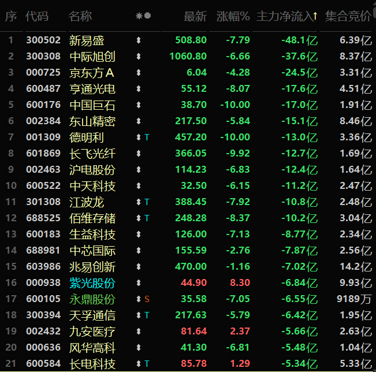Select stock name 兆易创新
This screenshot has height=372, width=376.
click(92, 267)
